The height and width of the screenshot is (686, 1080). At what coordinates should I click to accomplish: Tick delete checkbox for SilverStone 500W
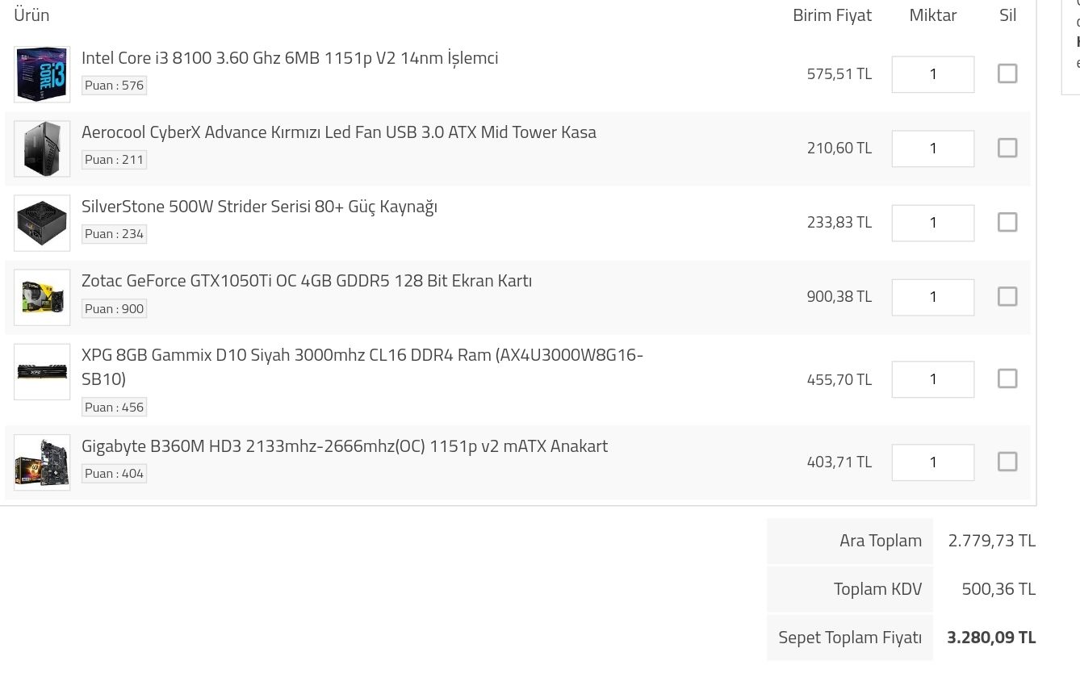1007,222
